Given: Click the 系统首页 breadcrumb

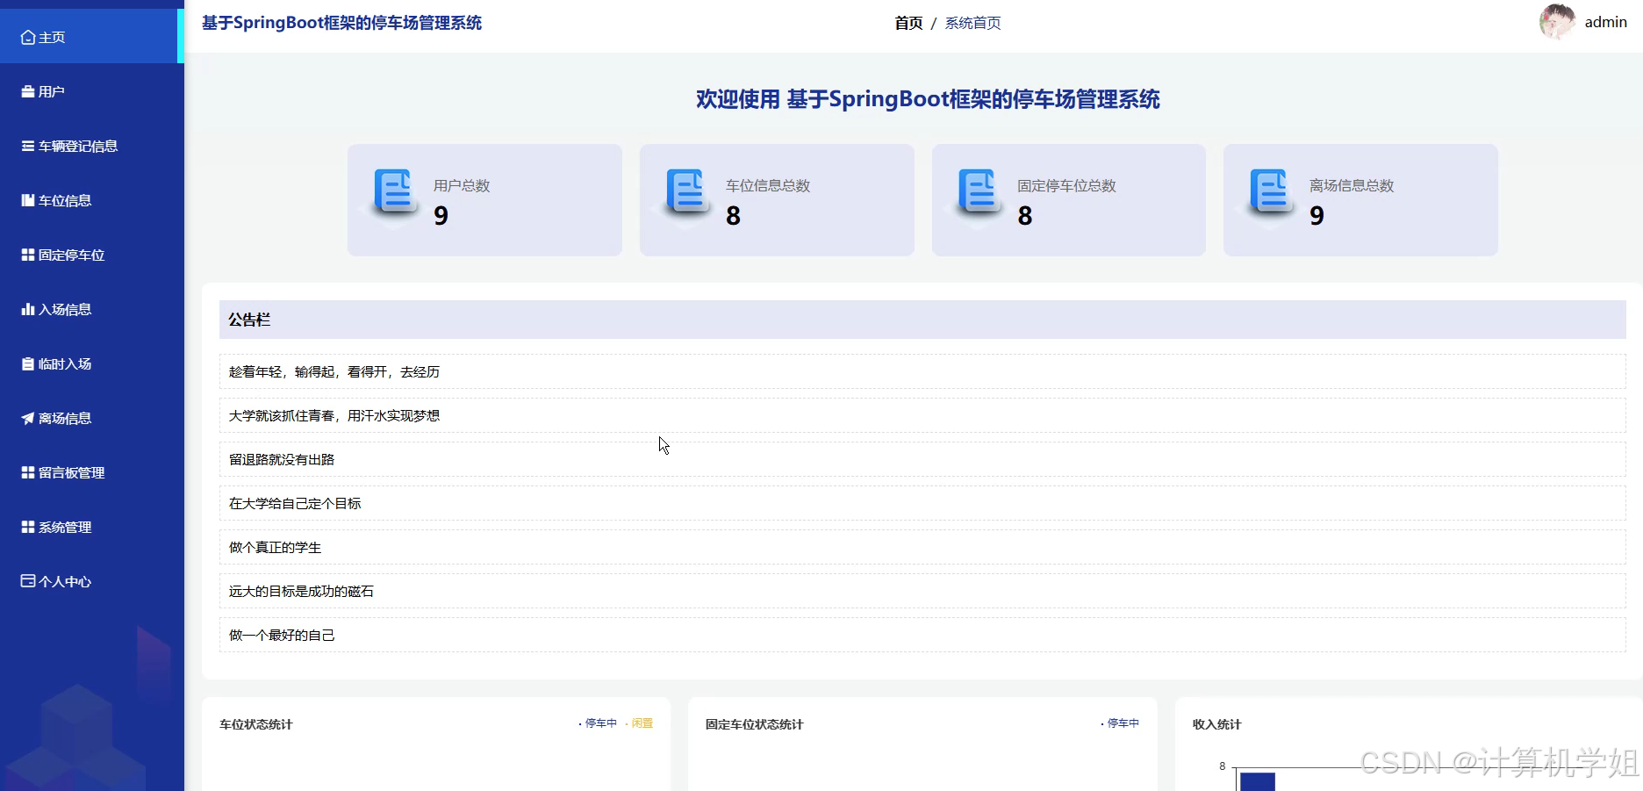Looking at the screenshot, I should (972, 23).
